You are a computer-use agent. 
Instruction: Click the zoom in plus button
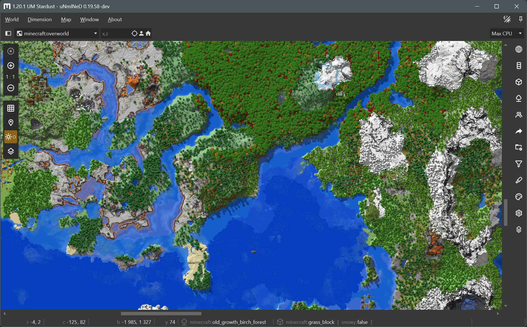(11, 66)
